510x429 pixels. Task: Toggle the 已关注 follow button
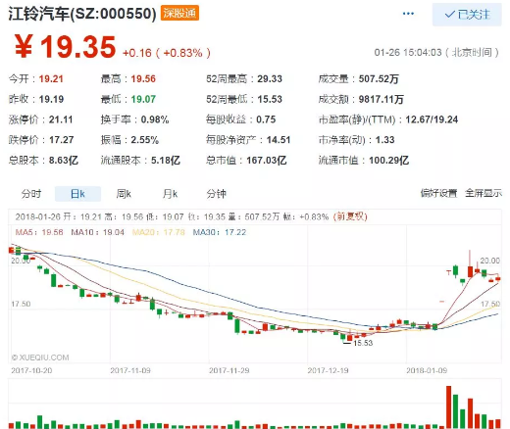[467, 15]
